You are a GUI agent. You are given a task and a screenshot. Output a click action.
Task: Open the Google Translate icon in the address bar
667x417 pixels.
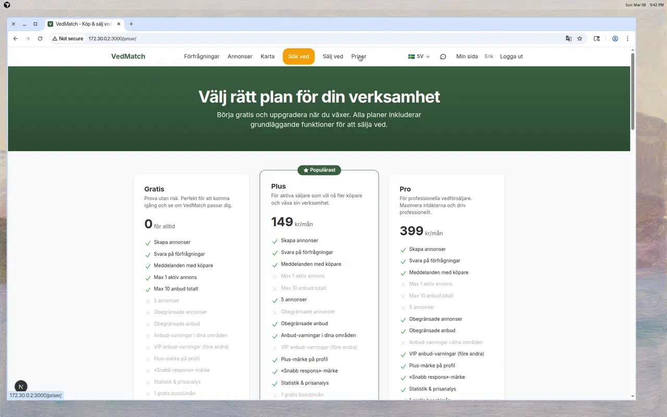tap(569, 39)
